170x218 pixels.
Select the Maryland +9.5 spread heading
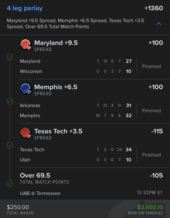pos(56,43)
